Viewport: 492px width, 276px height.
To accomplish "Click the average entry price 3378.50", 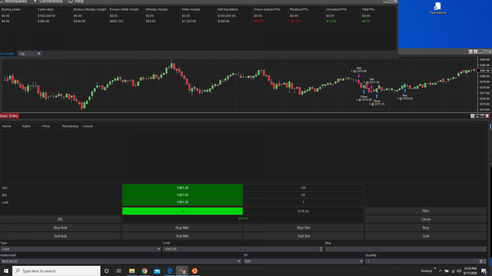I will (303, 211).
